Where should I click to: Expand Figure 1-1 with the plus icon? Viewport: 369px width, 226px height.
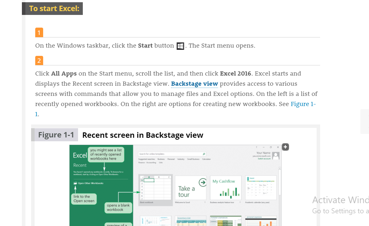pos(285,147)
